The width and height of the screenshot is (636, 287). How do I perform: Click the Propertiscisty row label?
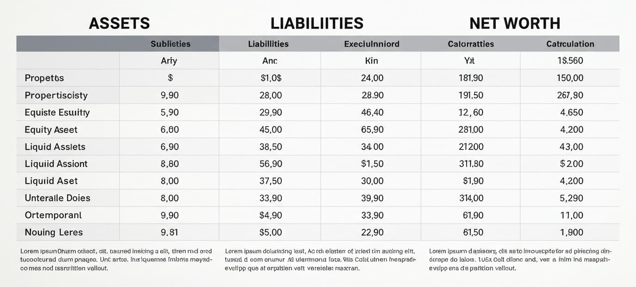pyautogui.click(x=56, y=95)
